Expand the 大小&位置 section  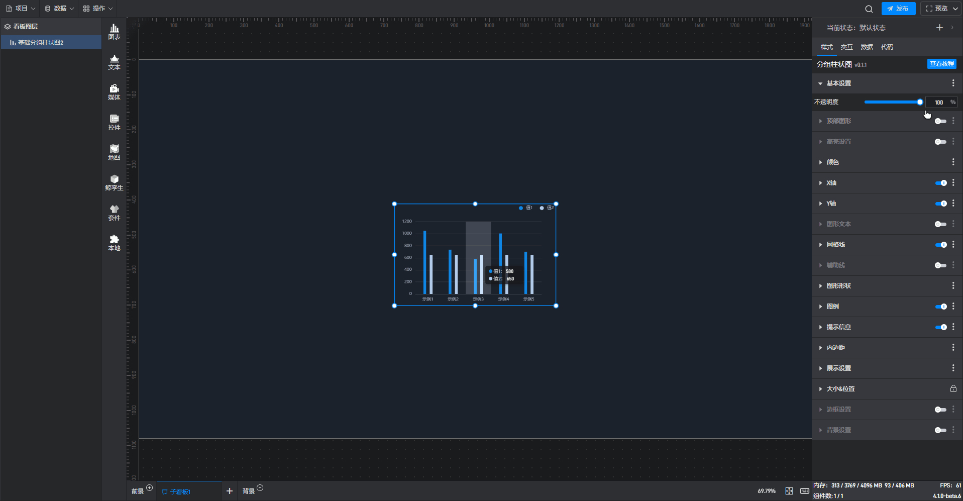pos(820,389)
